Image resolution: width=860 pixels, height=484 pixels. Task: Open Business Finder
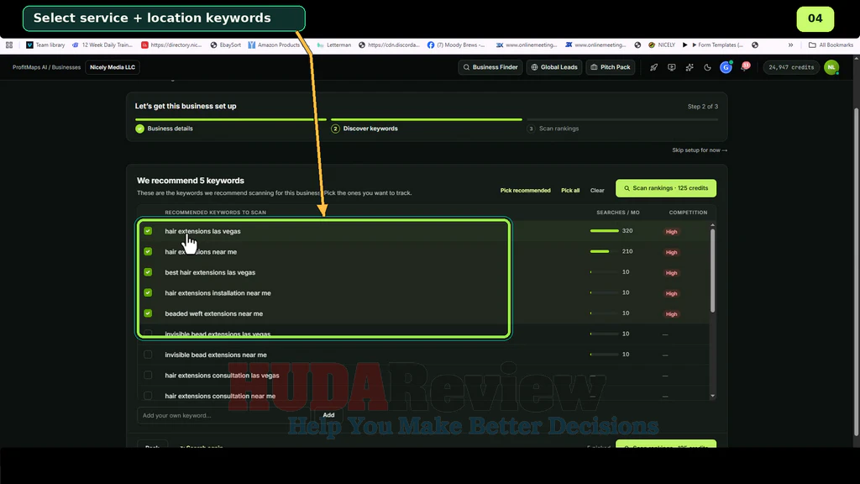[x=490, y=67]
